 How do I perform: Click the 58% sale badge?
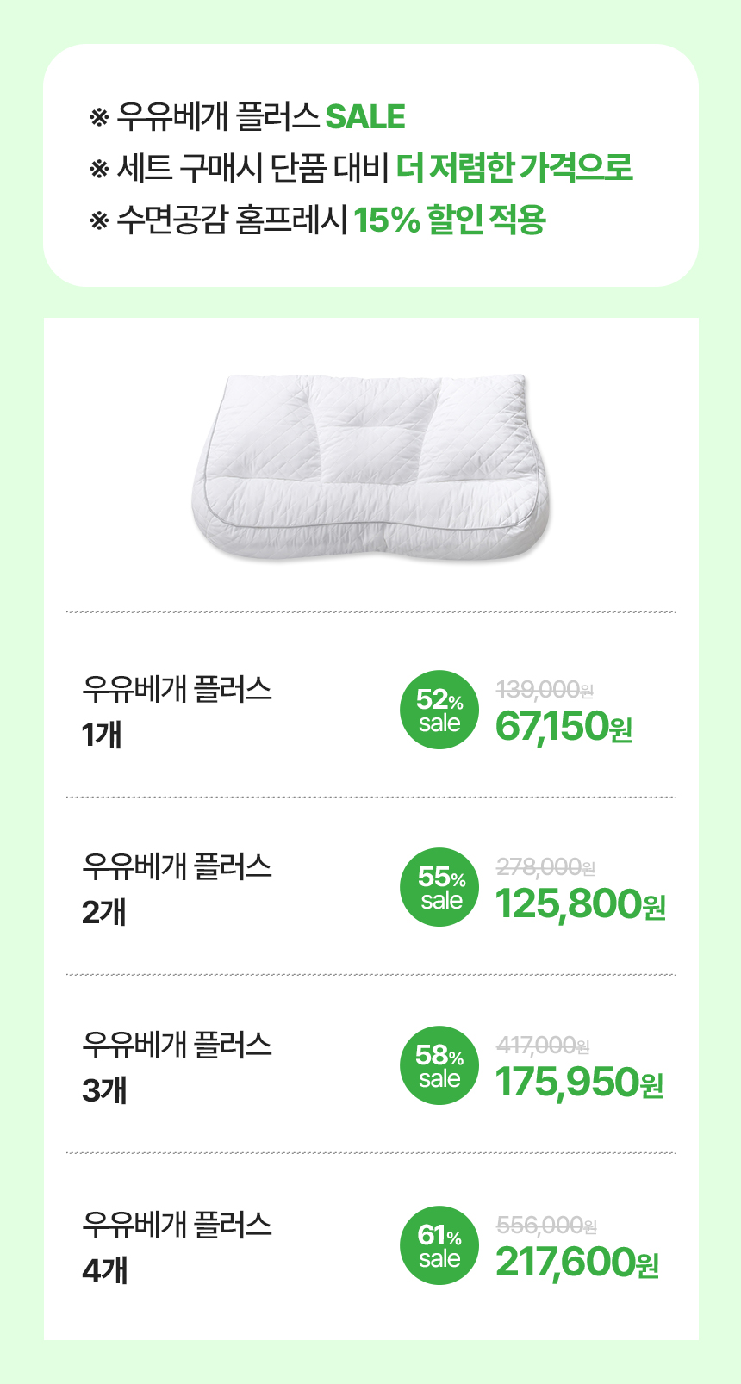click(x=439, y=1065)
